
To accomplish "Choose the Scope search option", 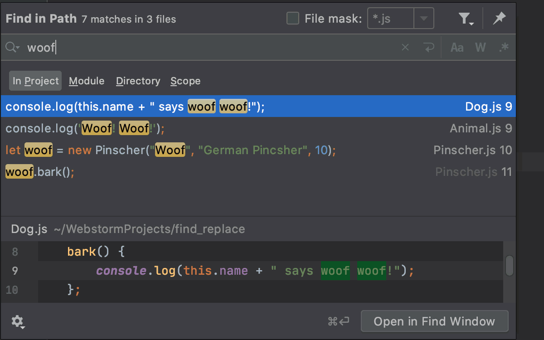I will click(x=185, y=81).
